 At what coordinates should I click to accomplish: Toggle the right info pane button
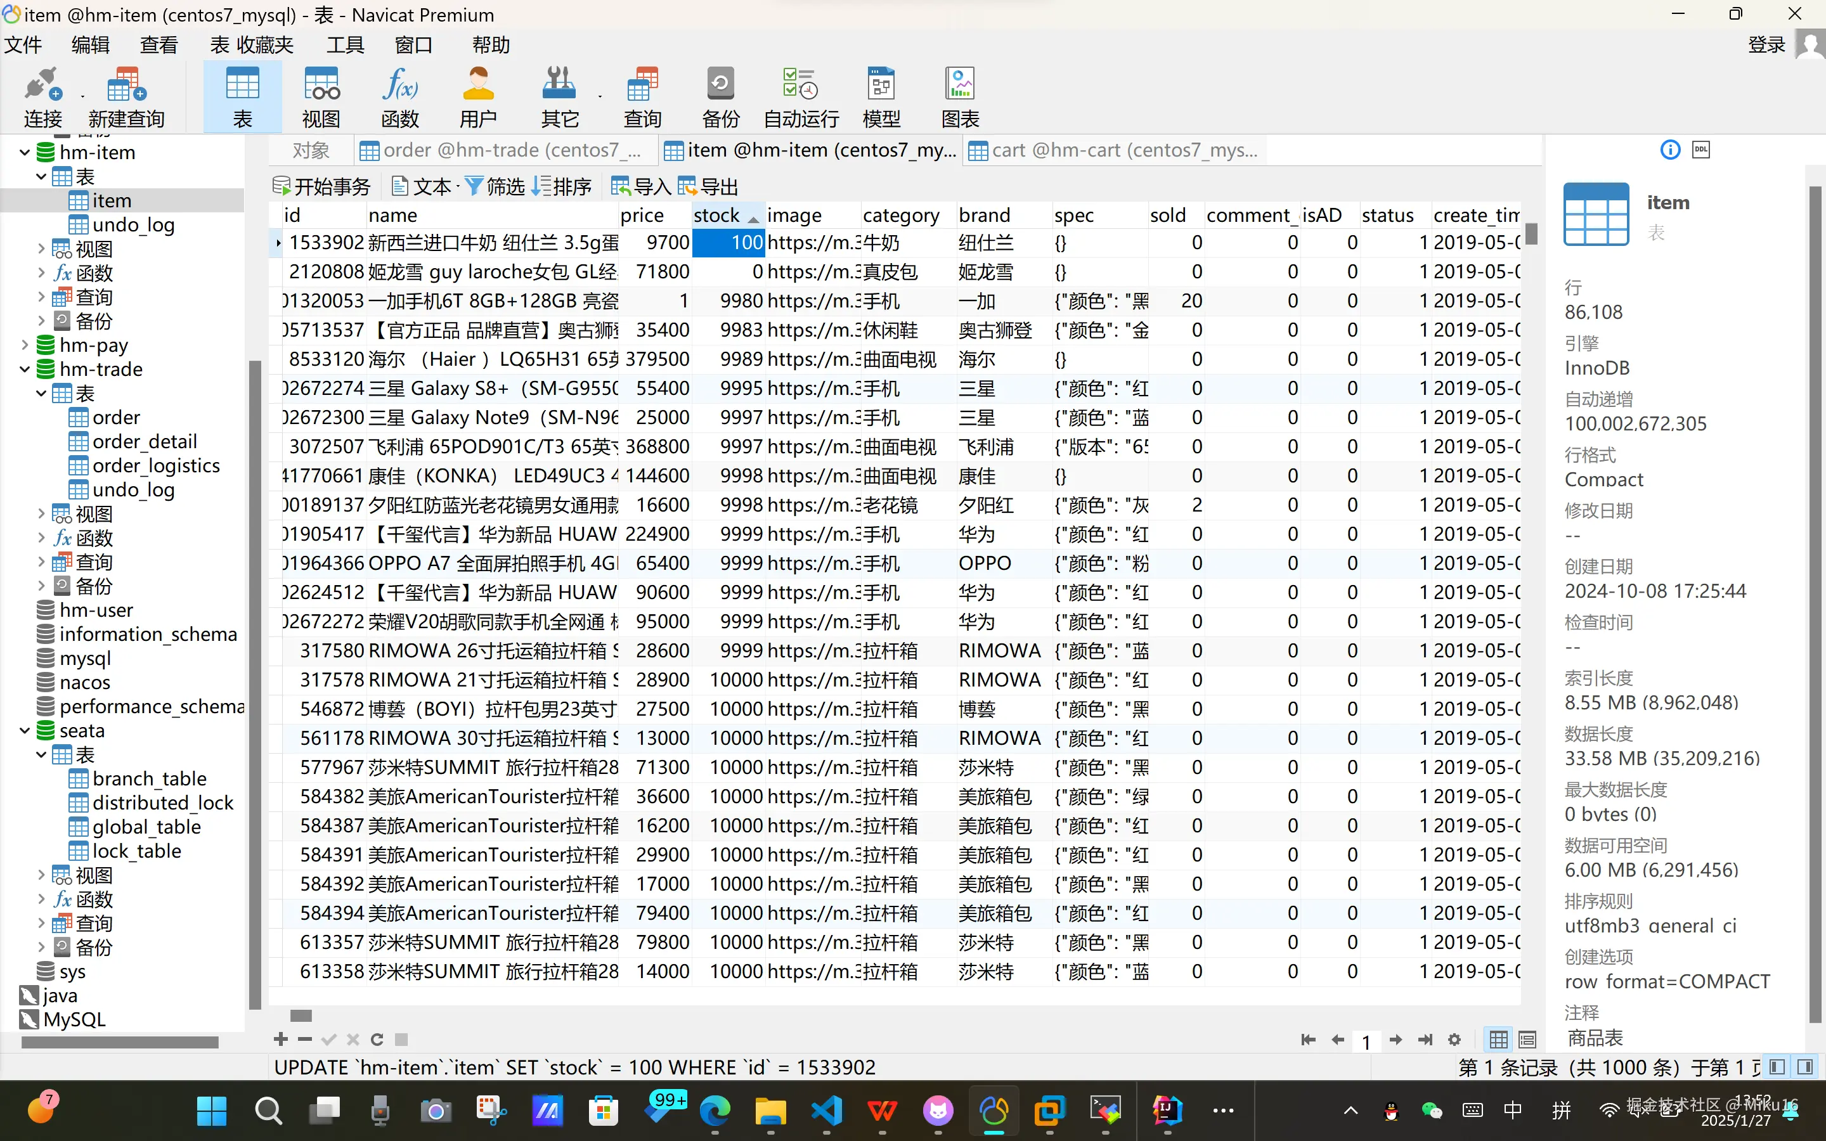click(1806, 1066)
